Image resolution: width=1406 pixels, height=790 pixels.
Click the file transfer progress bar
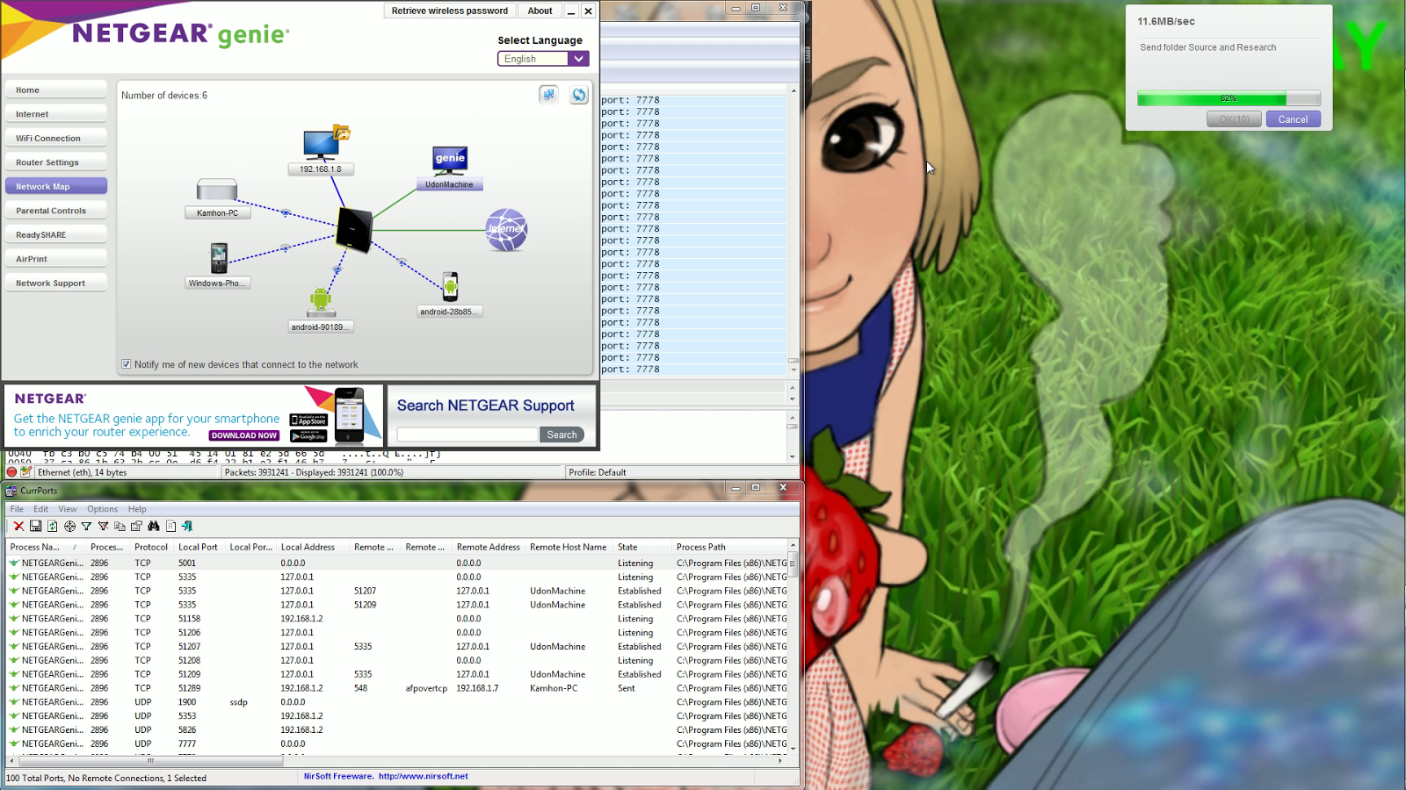(x=1228, y=98)
